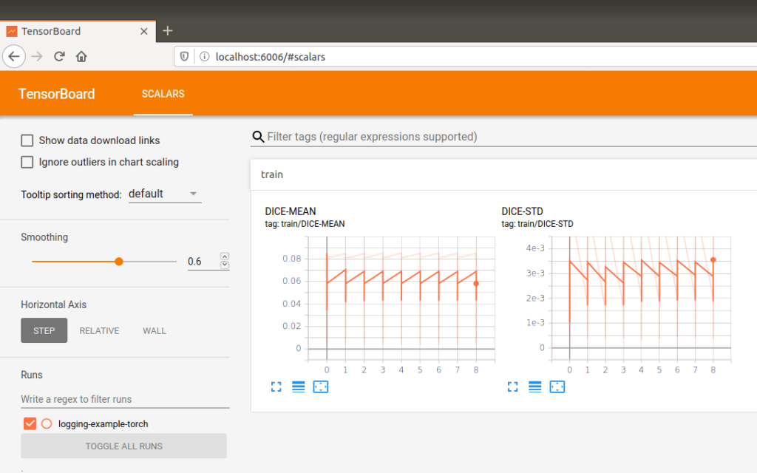Screen dimensions: 757x473
Task: Open the Tooltip sorting method dropdown
Action: click(165, 194)
